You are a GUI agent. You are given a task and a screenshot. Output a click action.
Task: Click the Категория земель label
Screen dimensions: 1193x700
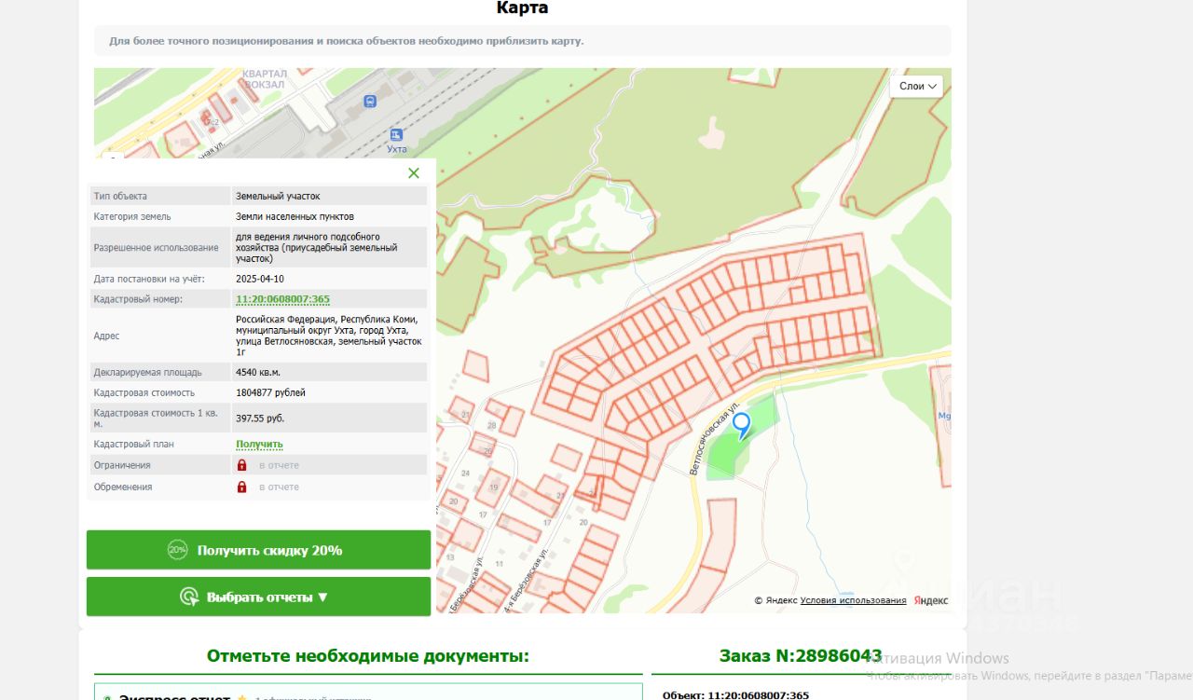point(132,216)
